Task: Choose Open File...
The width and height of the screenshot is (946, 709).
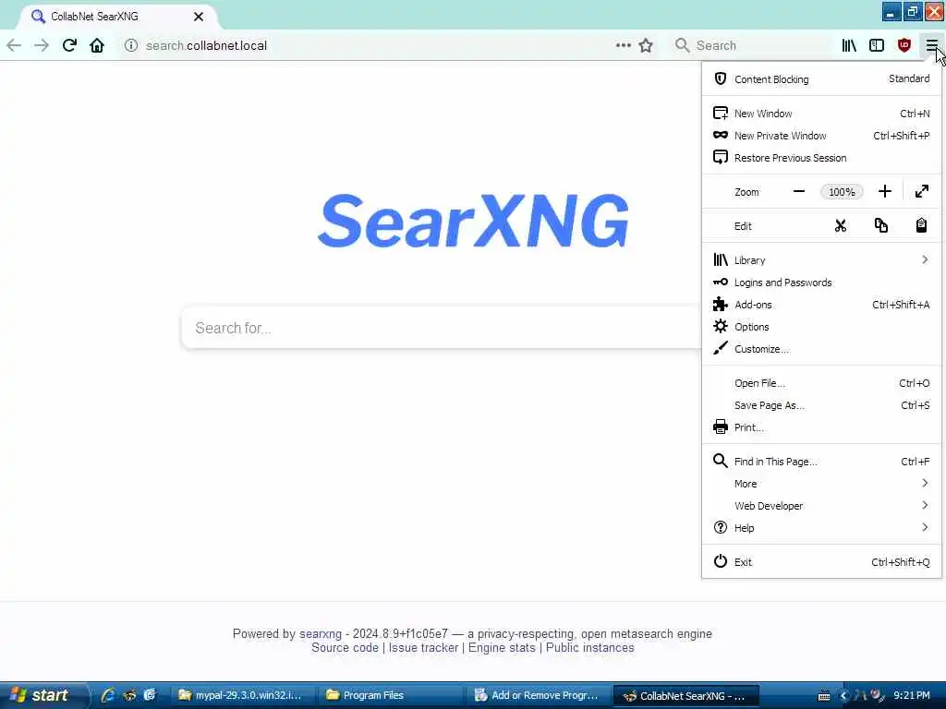Action: pyautogui.click(x=821, y=383)
